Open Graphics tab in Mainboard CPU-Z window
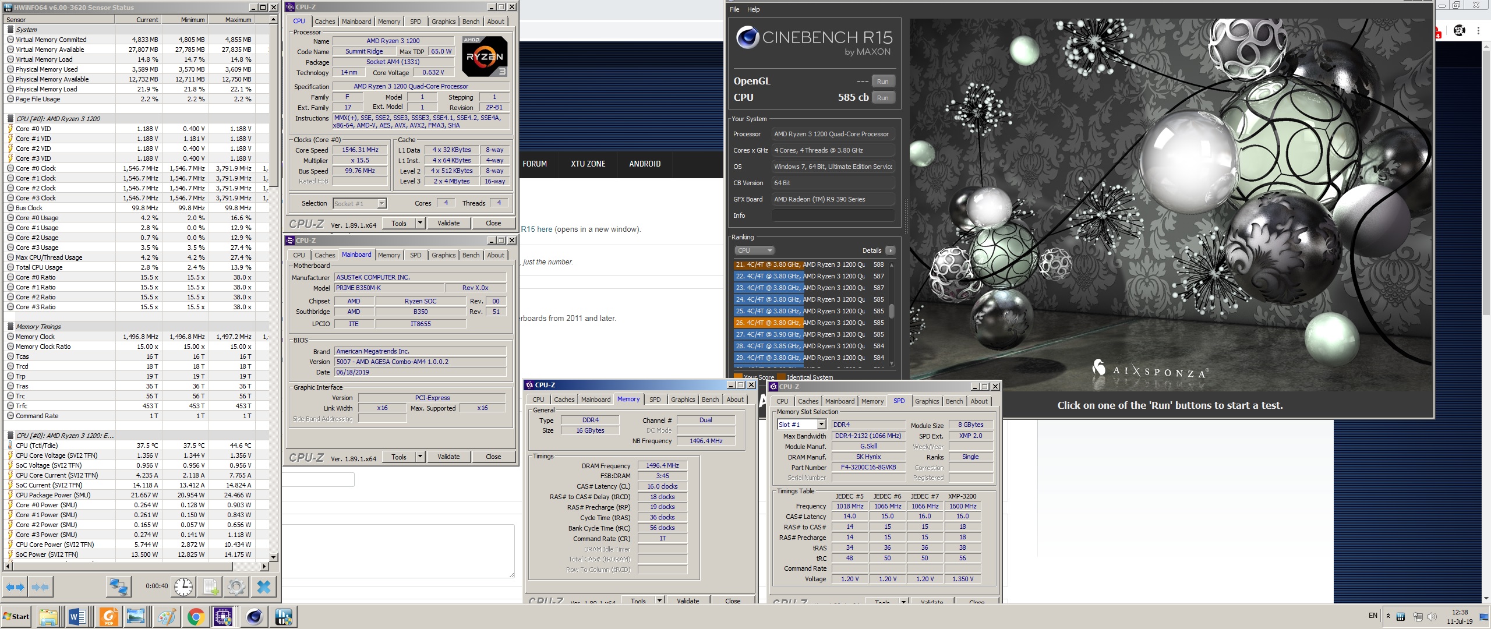 click(444, 255)
